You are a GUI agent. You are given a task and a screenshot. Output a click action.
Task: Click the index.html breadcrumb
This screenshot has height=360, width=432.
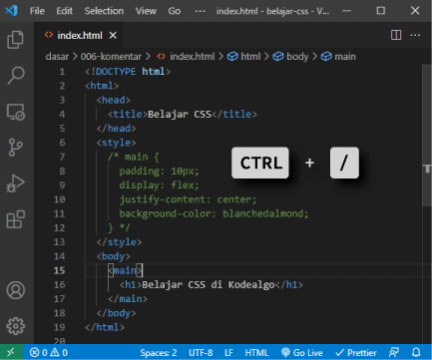pyautogui.click(x=187, y=57)
